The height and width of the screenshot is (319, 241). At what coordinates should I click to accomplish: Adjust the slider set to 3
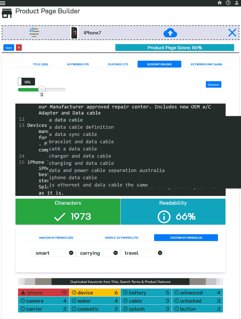coord(41,90)
